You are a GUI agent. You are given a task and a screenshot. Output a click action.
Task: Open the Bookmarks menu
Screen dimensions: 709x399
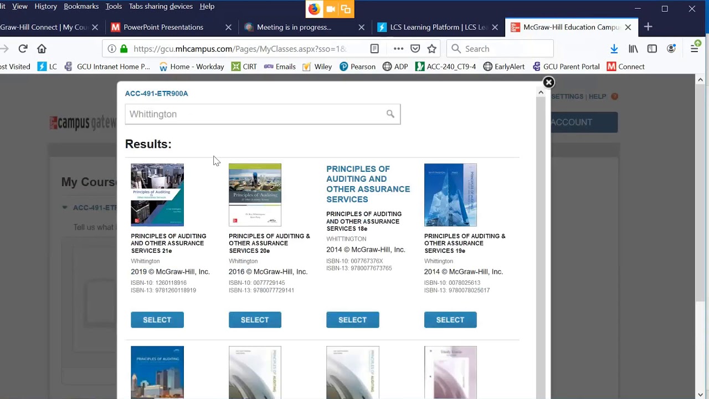(x=81, y=6)
